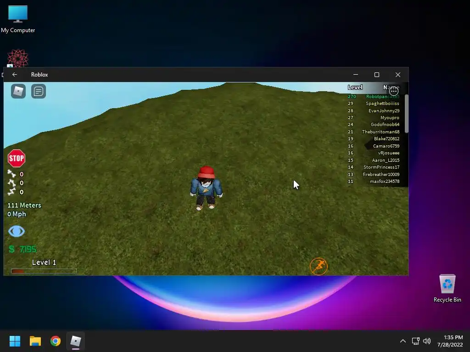Click the Level 1 label

tap(44, 262)
